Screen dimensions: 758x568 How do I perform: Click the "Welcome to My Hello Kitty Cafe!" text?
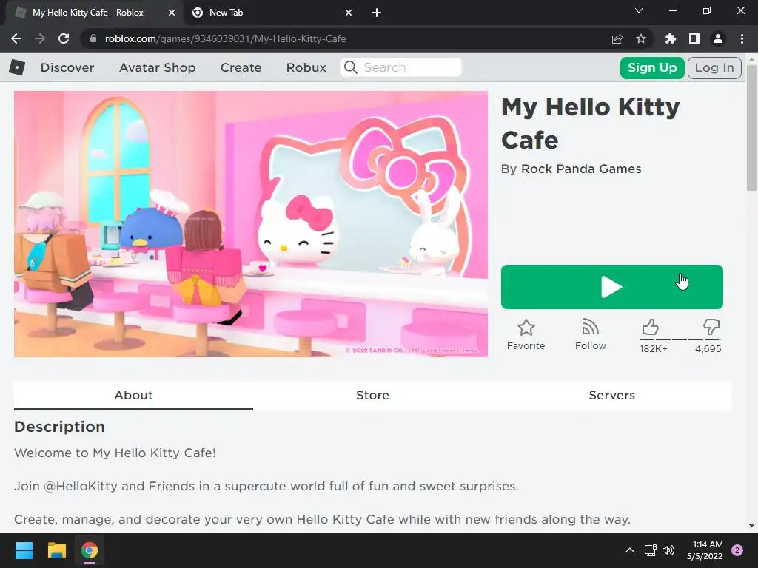pyautogui.click(x=115, y=453)
